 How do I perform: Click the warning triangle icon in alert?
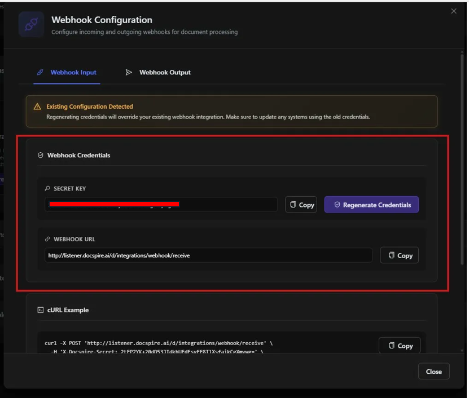pos(37,107)
